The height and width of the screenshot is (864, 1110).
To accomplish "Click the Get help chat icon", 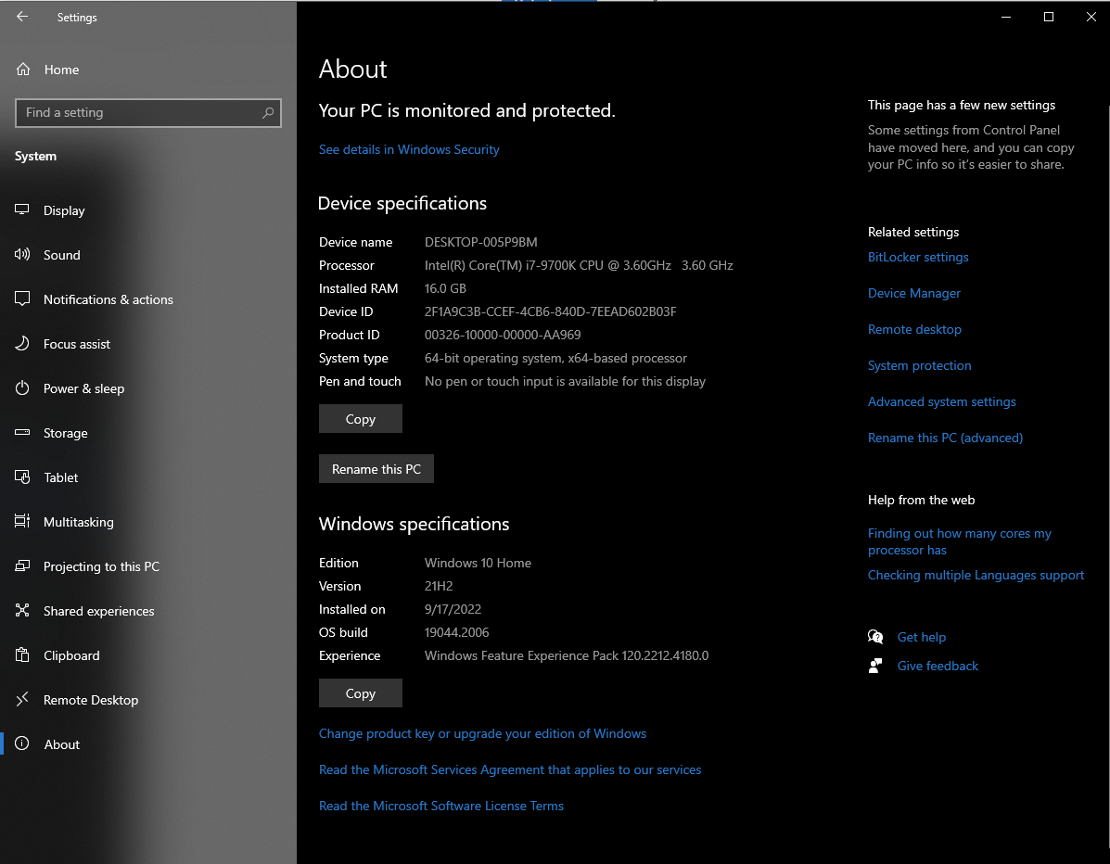I will (875, 637).
